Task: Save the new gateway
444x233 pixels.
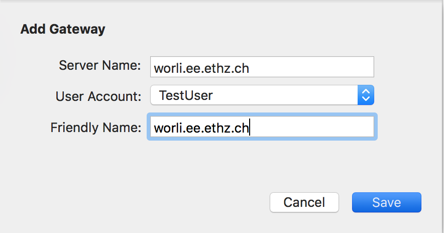Action: [x=387, y=202]
